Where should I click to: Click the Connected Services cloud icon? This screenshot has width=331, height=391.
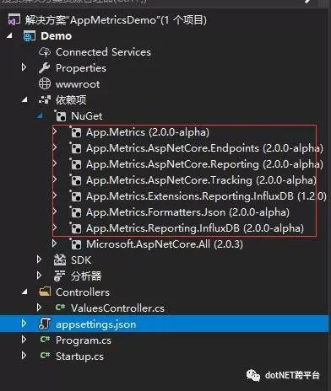(x=45, y=52)
